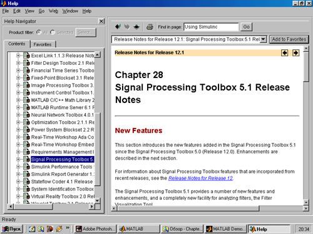Screen dimensions: 313x234
Task: Click the Image Processing Toolbox book icon
Action: coord(26,85)
